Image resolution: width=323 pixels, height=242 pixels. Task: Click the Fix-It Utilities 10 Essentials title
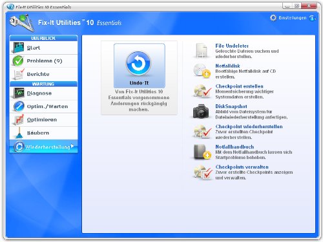point(80,23)
